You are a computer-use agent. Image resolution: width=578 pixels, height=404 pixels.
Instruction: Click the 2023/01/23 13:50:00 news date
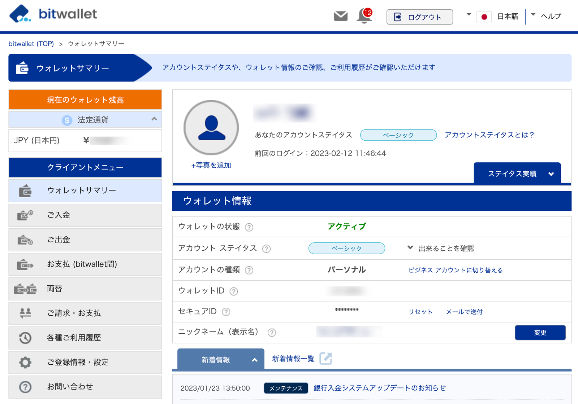click(215, 388)
